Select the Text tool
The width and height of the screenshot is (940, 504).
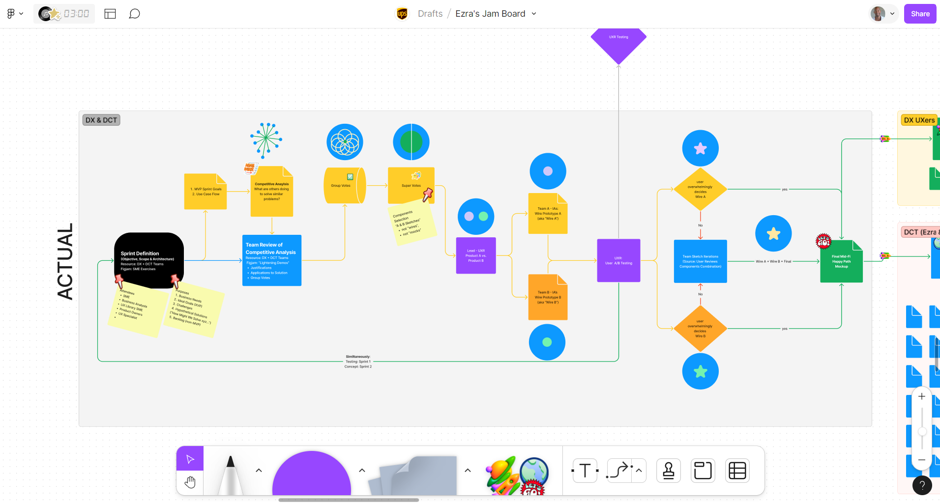click(x=585, y=471)
